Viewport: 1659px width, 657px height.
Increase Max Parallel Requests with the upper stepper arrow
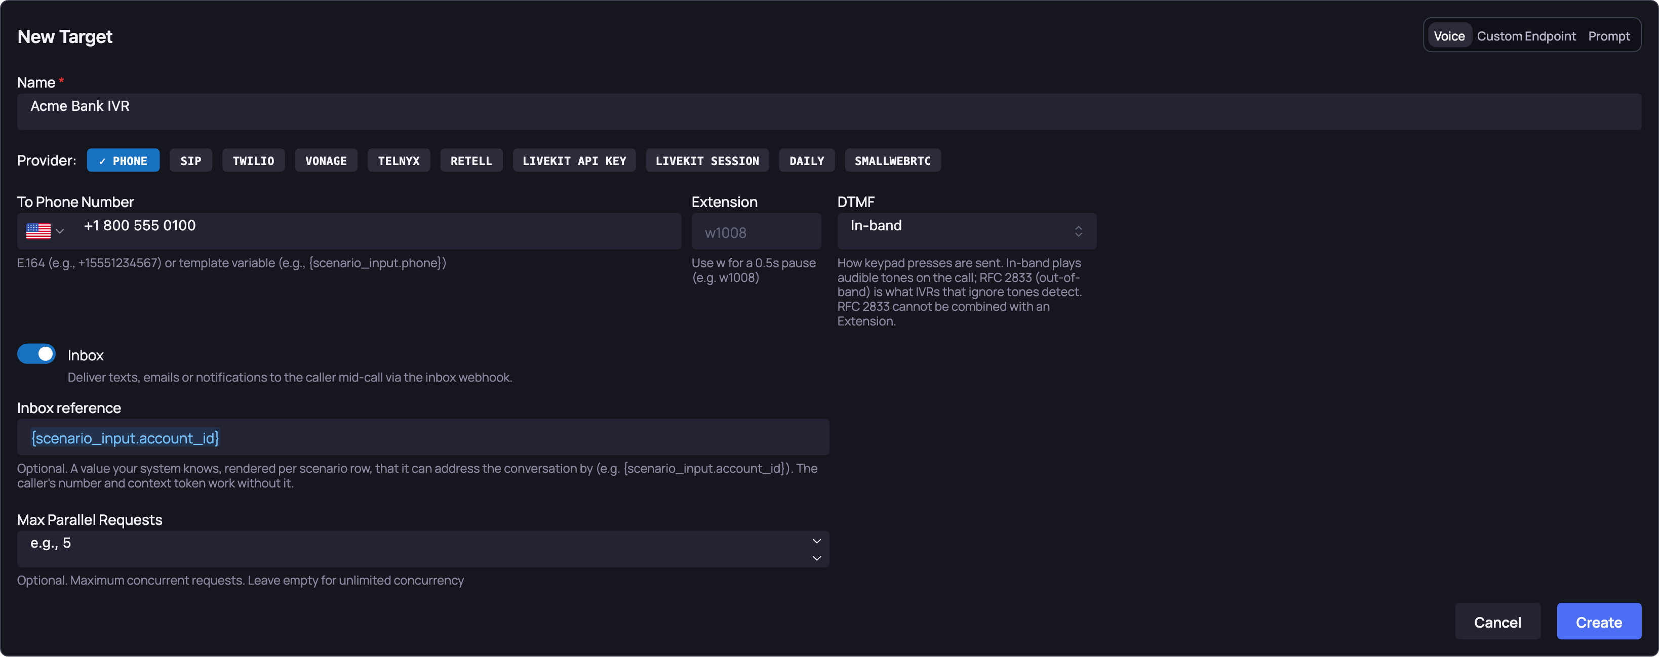pyautogui.click(x=817, y=541)
